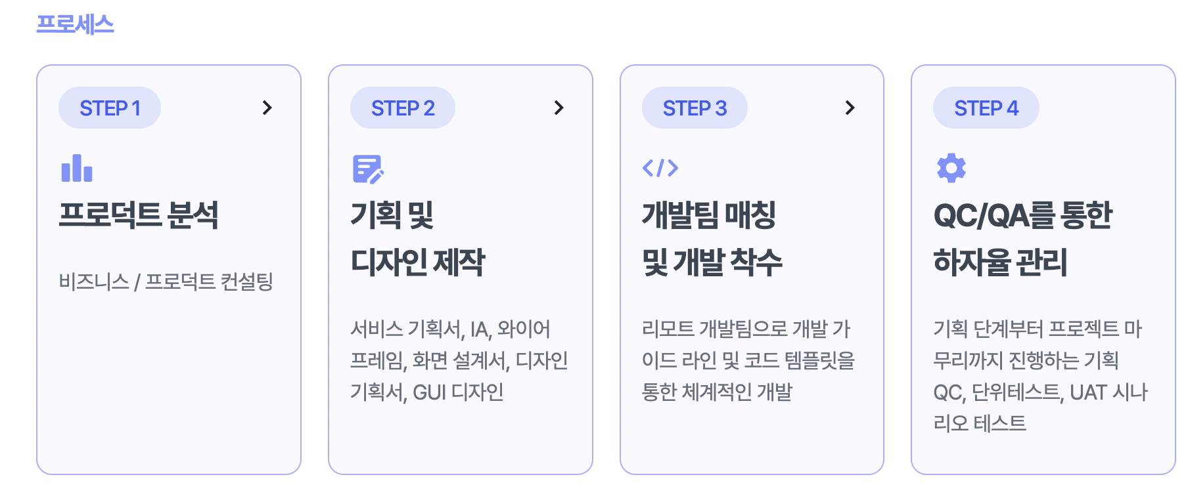Click the chevron arrow next to STEP 2
The height and width of the screenshot is (500, 1188).
click(x=559, y=108)
